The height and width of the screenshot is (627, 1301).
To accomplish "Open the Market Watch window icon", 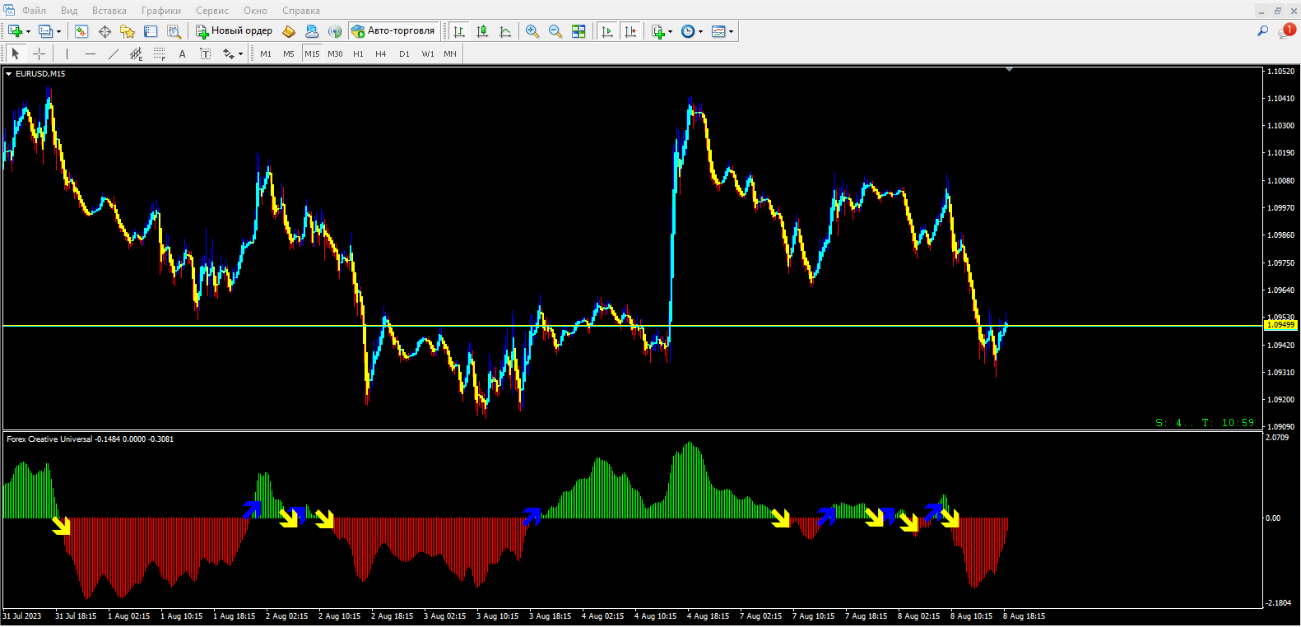I will coord(81,31).
